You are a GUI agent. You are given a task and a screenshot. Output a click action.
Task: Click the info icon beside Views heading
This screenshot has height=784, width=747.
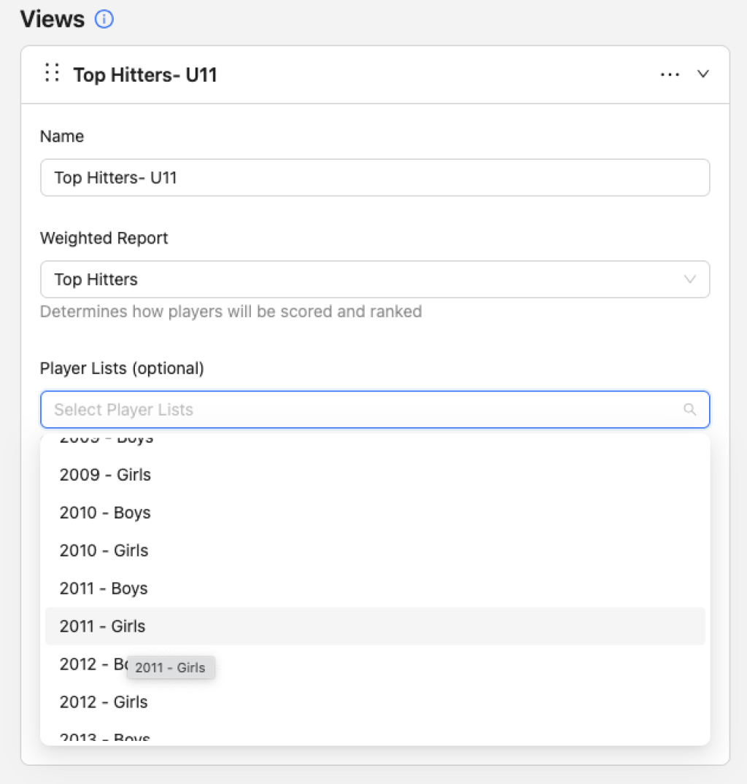pos(104,20)
